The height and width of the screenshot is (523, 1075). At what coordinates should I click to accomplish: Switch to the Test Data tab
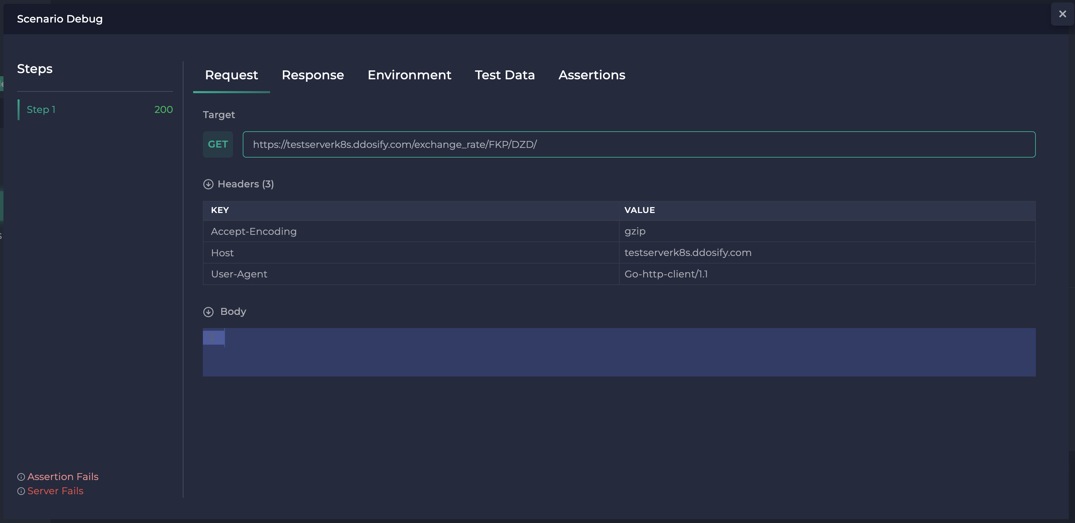pos(505,75)
